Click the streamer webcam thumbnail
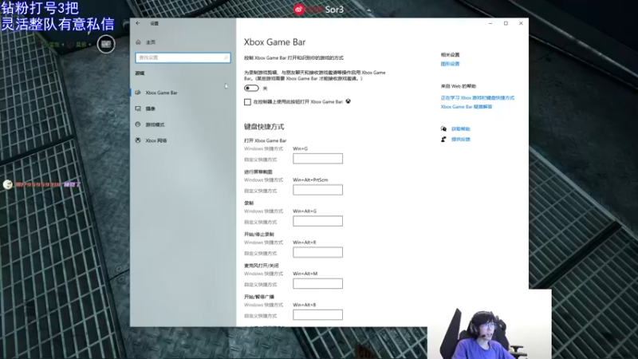This screenshot has height=359, width=638. coord(490,324)
